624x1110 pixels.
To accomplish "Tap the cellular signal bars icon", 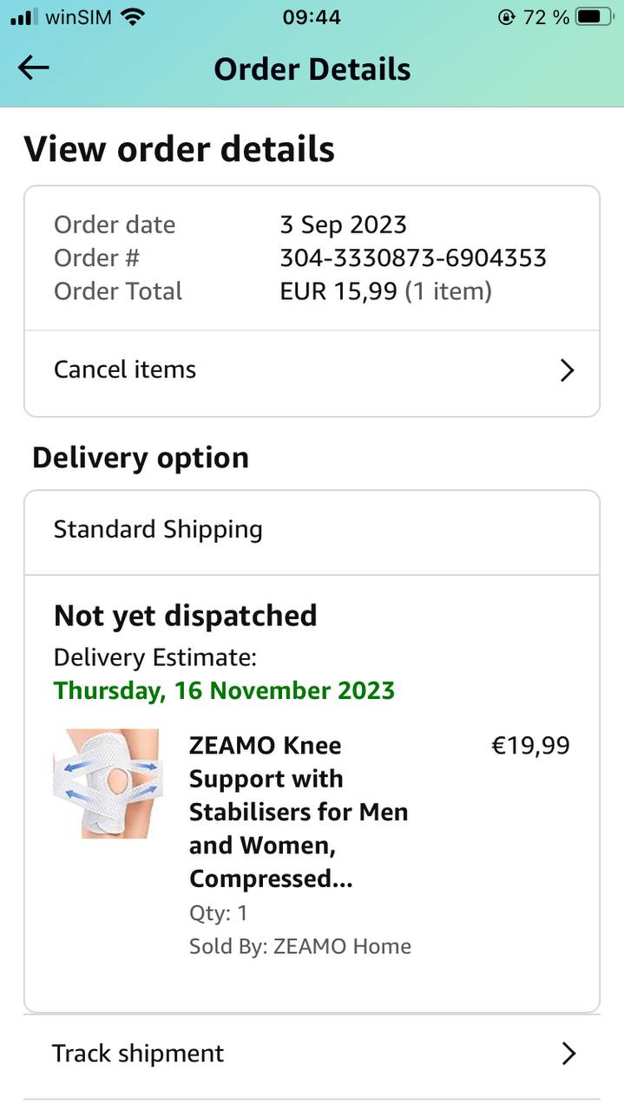I will pos(24,16).
